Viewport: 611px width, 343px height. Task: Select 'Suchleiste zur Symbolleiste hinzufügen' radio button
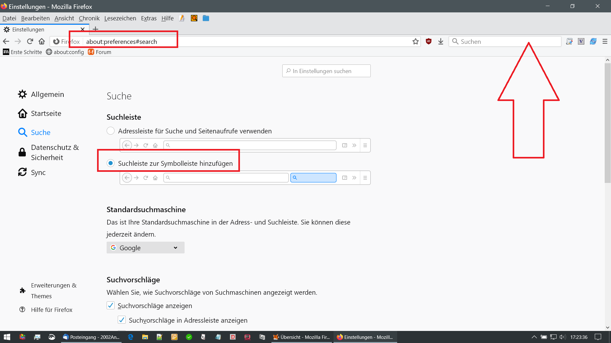[110, 163]
